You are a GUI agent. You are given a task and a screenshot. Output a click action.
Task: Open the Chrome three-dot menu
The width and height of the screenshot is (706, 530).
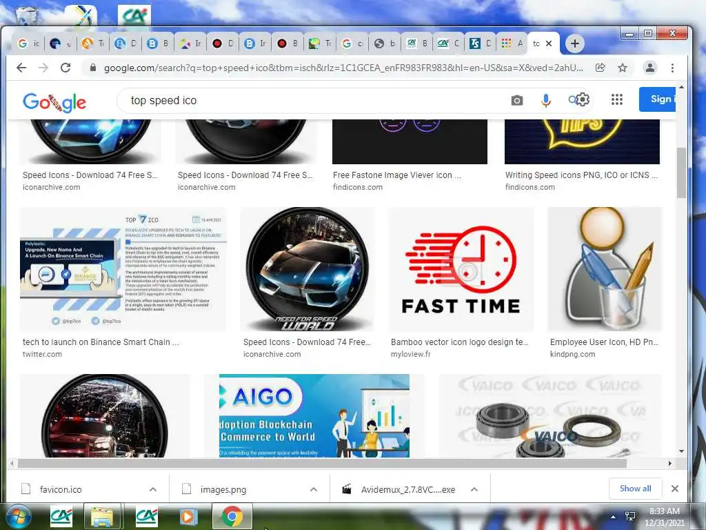pos(672,68)
